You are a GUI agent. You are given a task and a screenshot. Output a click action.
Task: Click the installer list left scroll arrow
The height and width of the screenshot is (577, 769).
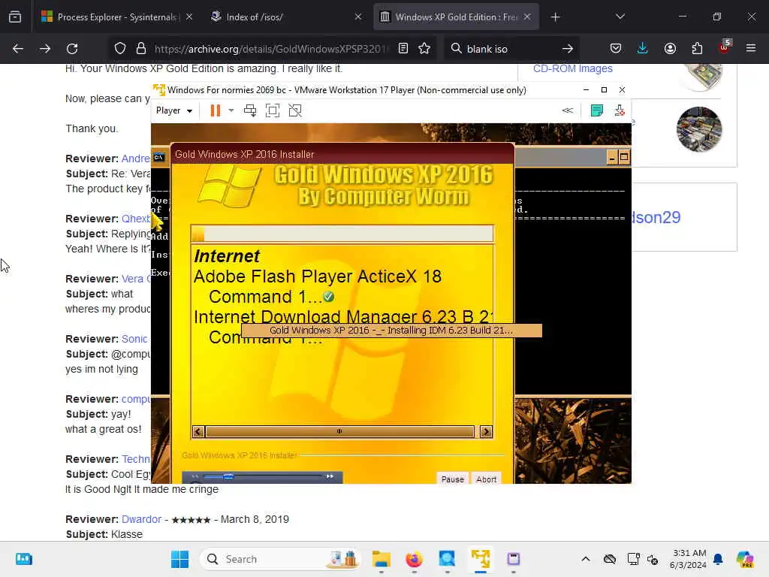[x=198, y=432]
